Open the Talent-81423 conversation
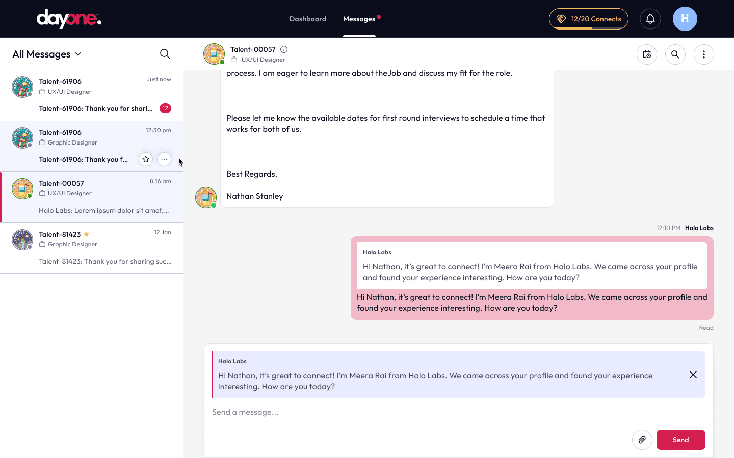Viewport: 734px width, 458px height. 92,248
